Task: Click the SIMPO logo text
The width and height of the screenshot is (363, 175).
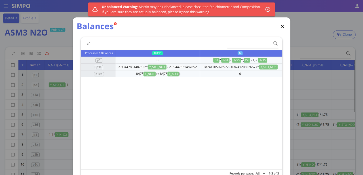Action: click(21, 6)
